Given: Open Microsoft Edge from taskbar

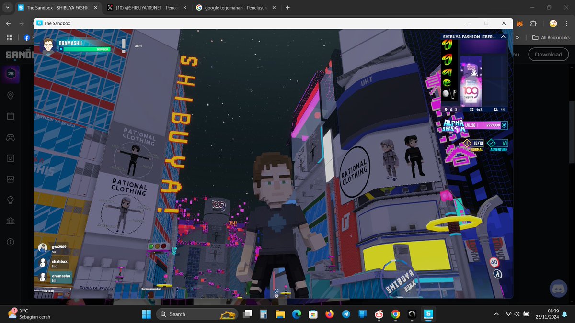Looking at the screenshot, I should (297, 314).
